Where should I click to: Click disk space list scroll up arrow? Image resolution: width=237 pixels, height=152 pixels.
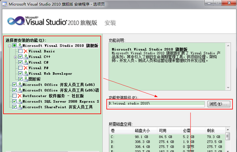(x=228, y=130)
